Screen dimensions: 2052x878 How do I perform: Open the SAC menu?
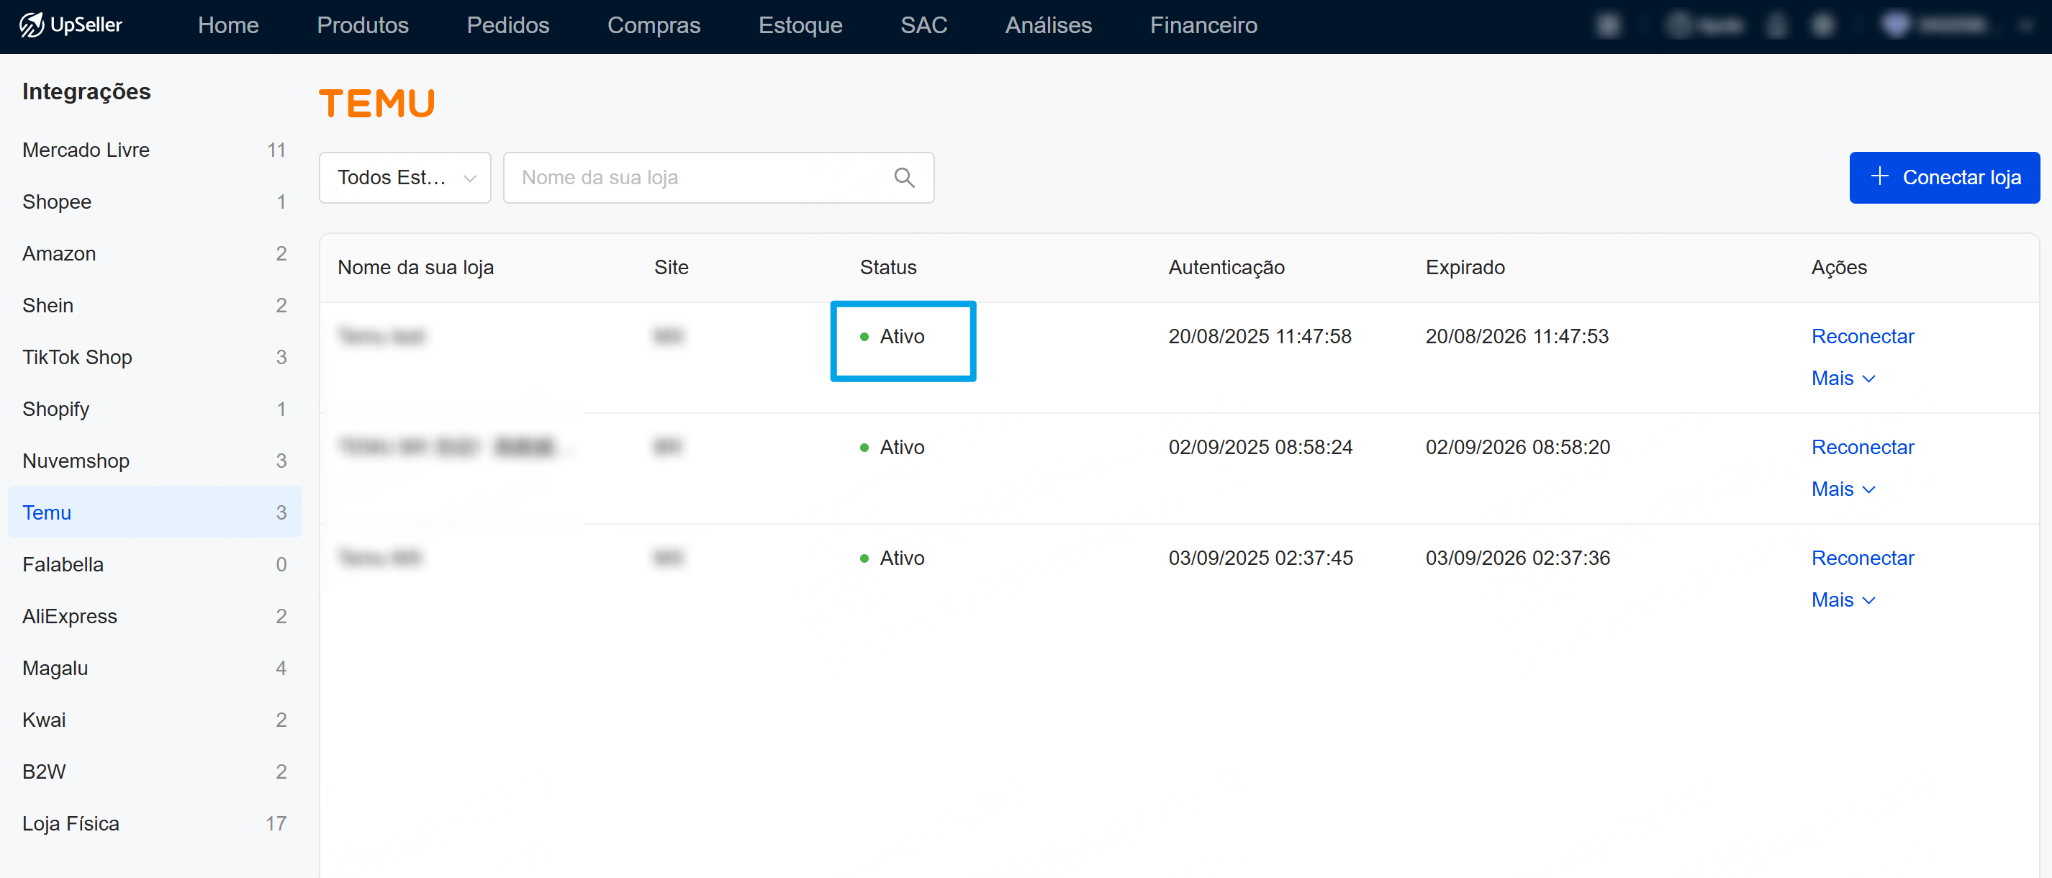[923, 25]
